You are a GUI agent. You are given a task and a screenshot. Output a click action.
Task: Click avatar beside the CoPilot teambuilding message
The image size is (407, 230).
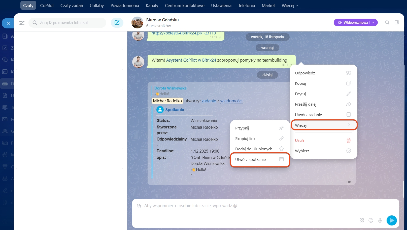(x=138, y=62)
